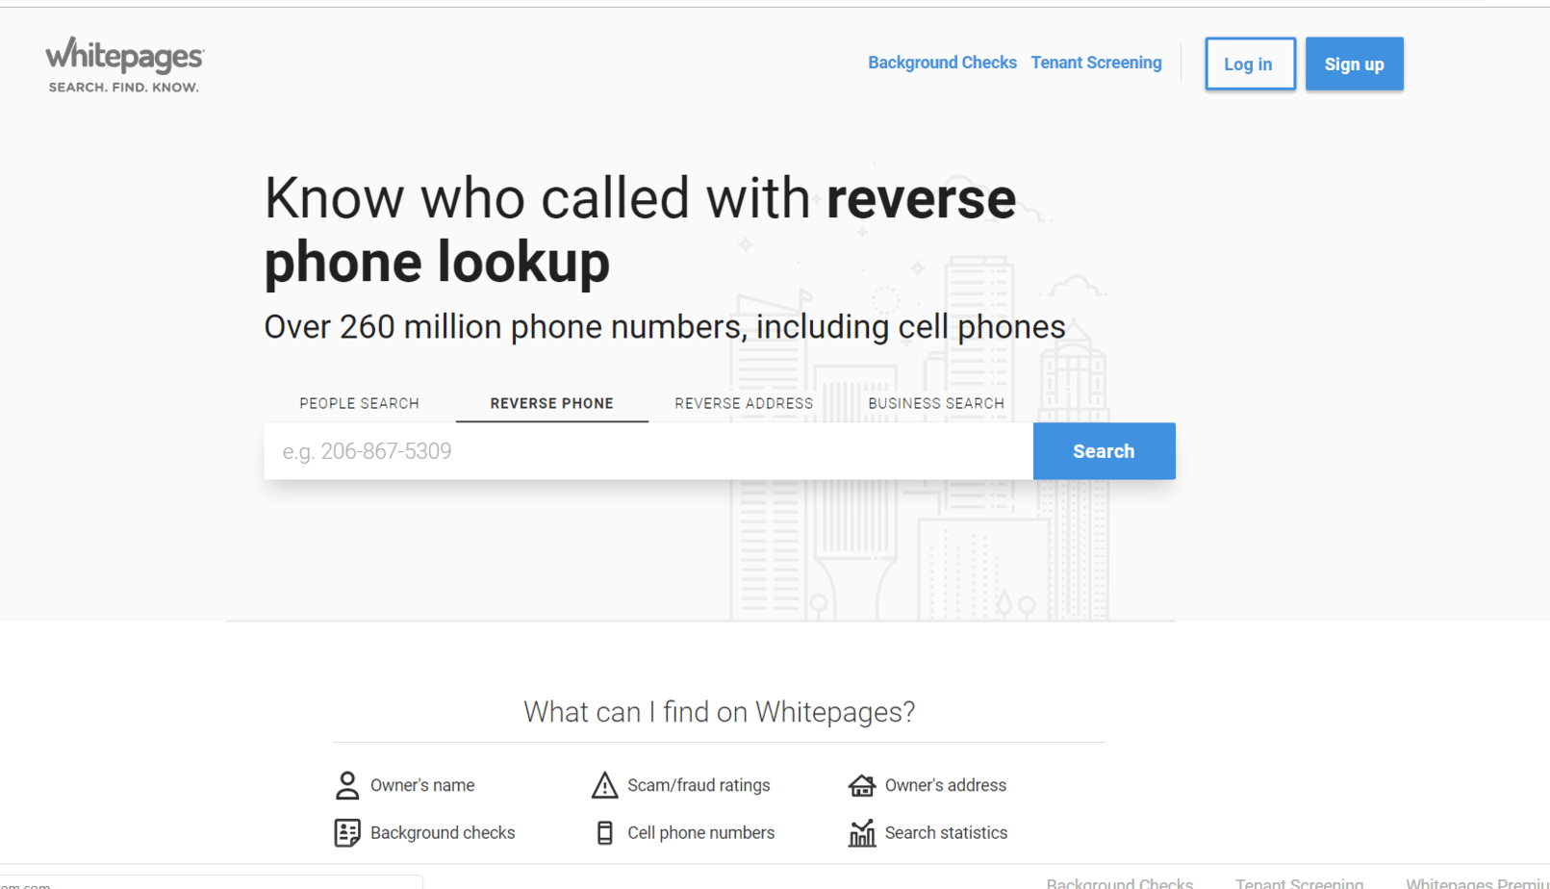1550x889 pixels.
Task: Focus the phone number input field
Action: click(648, 451)
